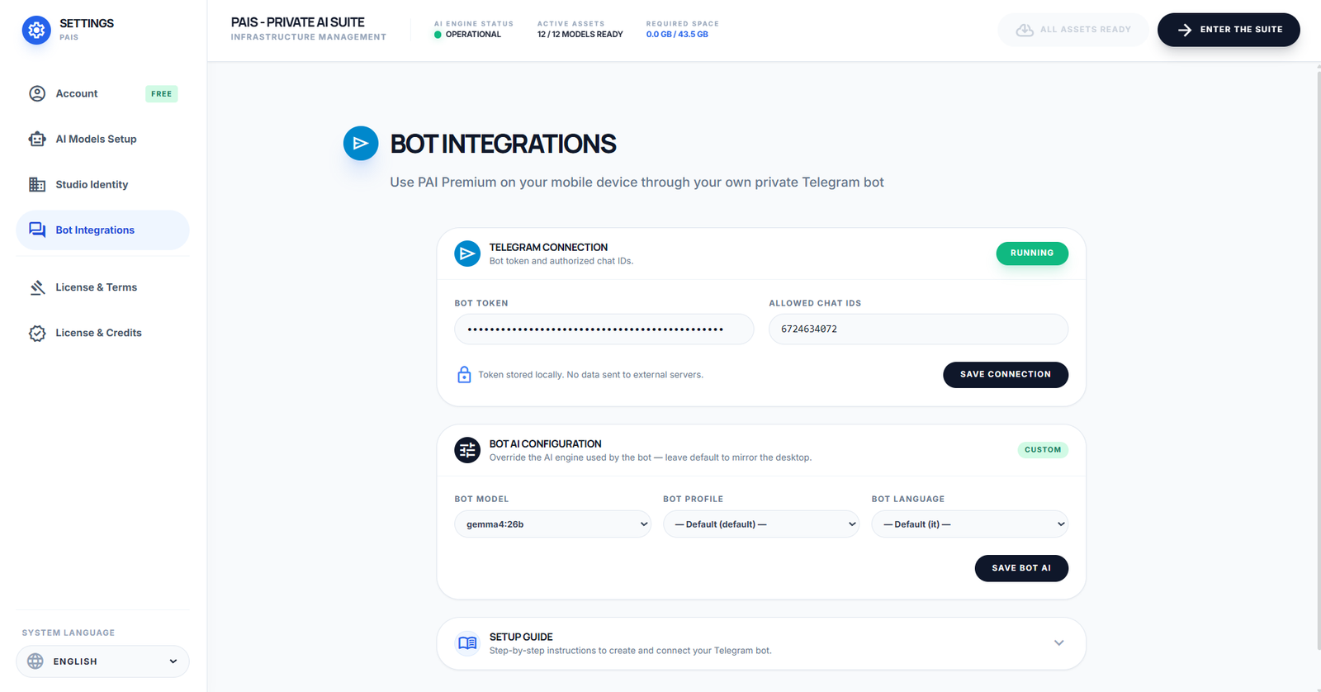Click the 'Token stored locally' notice text
This screenshot has width=1321, height=692.
pyautogui.click(x=591, y=375)
